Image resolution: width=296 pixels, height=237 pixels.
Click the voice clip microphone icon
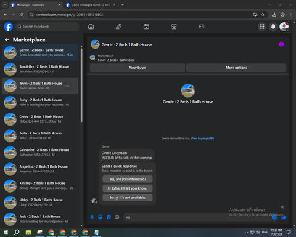coord(92,217)
